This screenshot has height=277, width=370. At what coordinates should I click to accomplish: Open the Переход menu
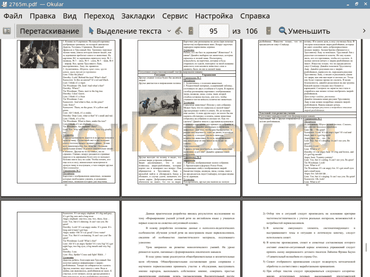[x=99, y=16]
